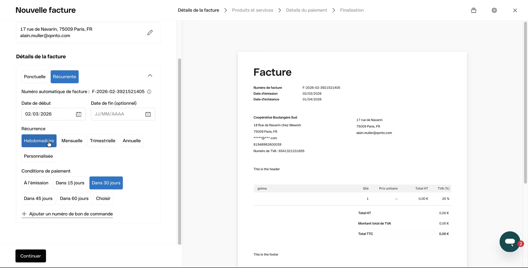Focus the Date de fin input field
Image resolution: width=528 pixels, height=268 pixels.
pyautogui.click(x=117, y=114)
